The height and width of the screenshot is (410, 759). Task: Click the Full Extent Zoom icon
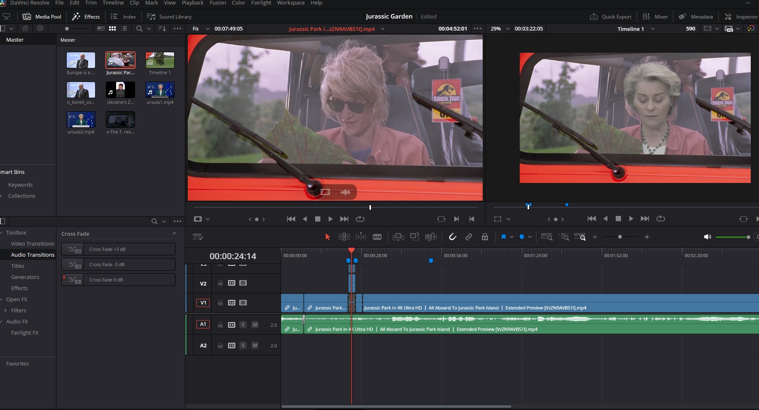tap(547, 237)
